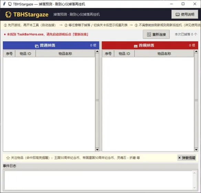Click 首领掉落 scrollbar thumb grip

pos(196,100)
